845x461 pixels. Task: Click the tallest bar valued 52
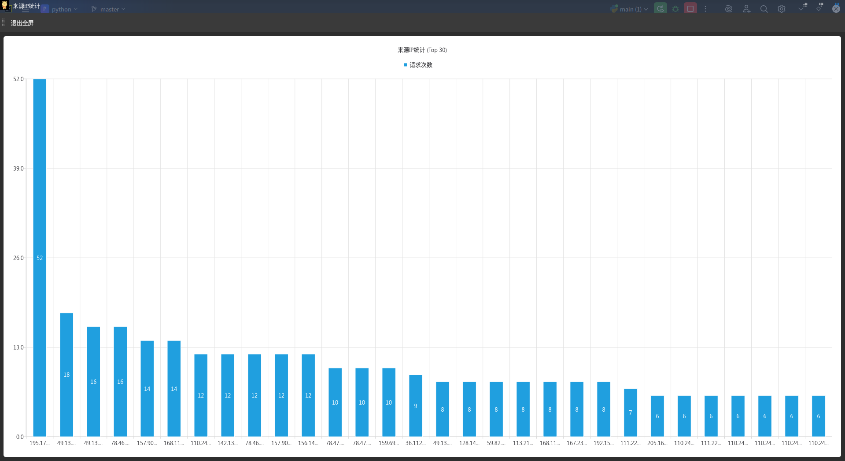40,258
